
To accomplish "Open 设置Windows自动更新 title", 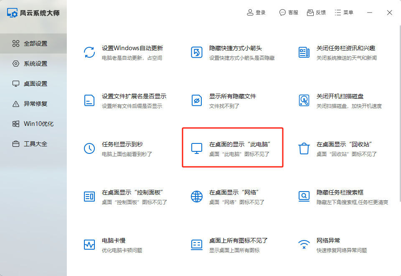I will 132,48.
